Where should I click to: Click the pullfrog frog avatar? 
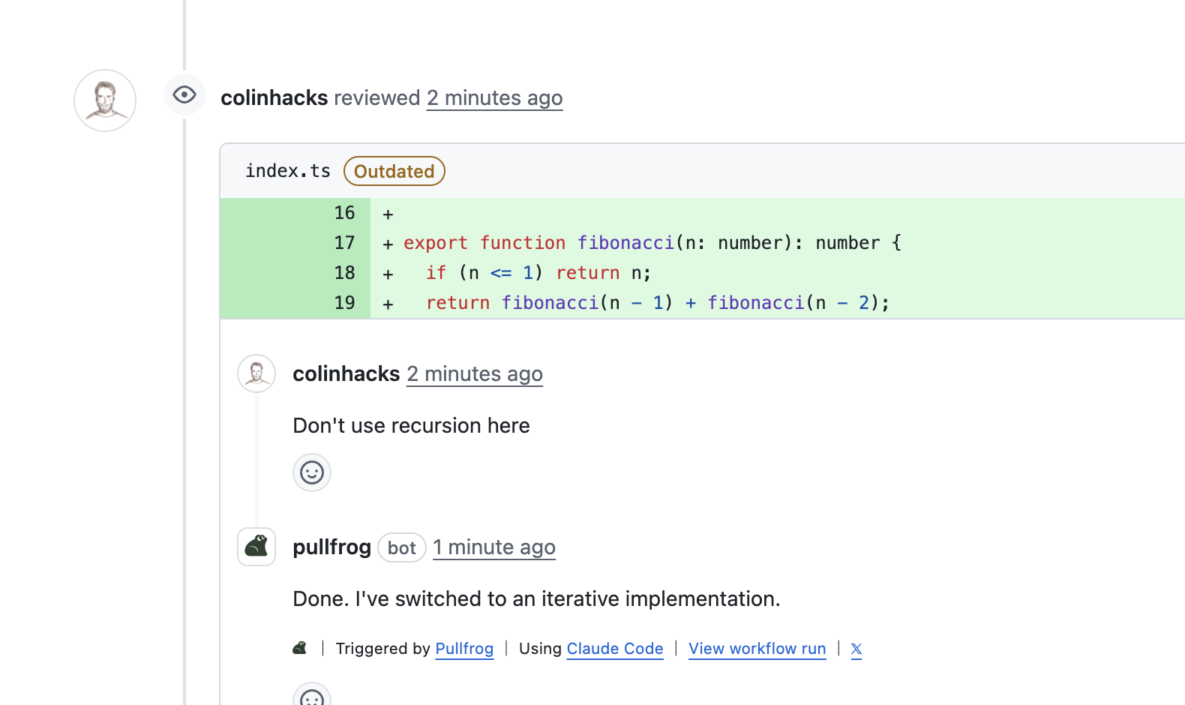pos(256,547)
